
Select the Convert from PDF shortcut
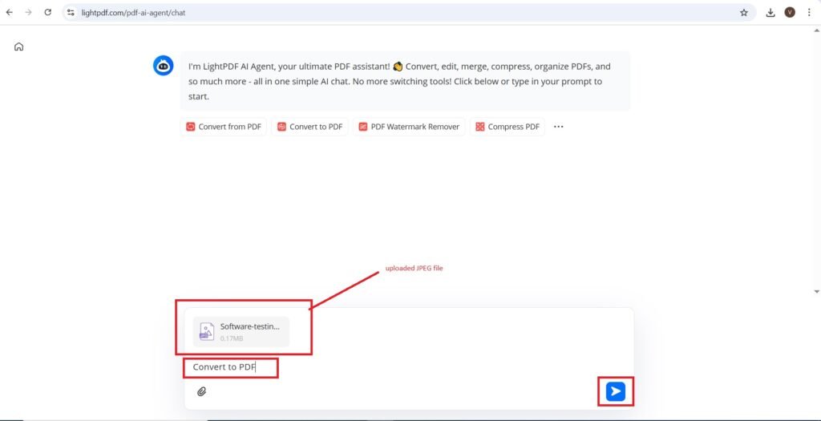pos(224,127)
